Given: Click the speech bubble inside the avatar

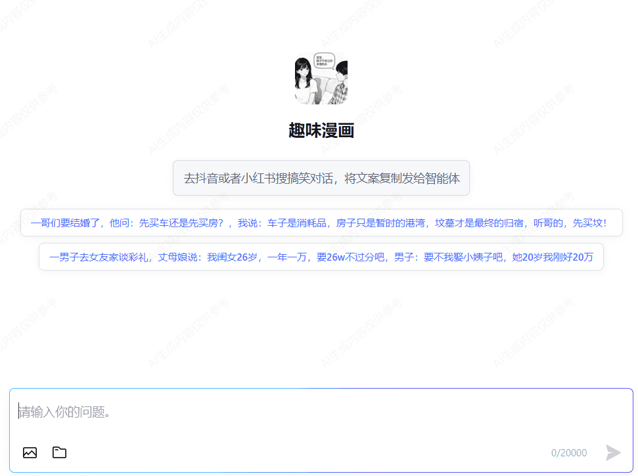Looking at the screenshot, I should [324, 60].
